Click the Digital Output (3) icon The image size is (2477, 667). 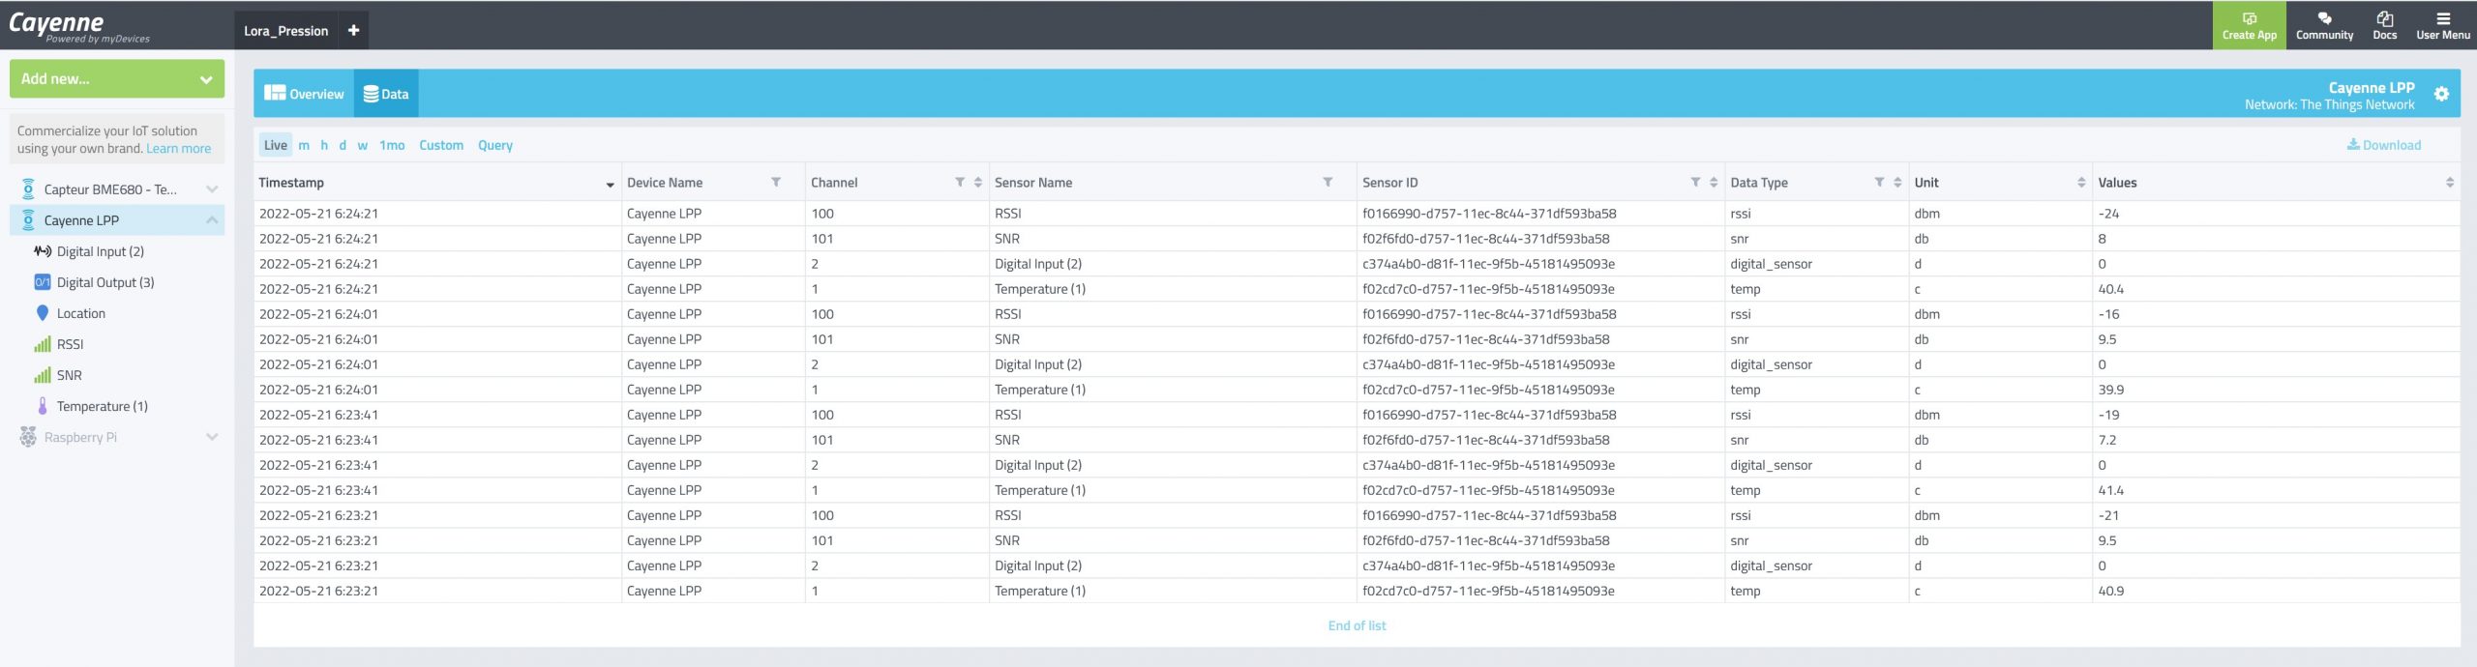pos(43,282)
